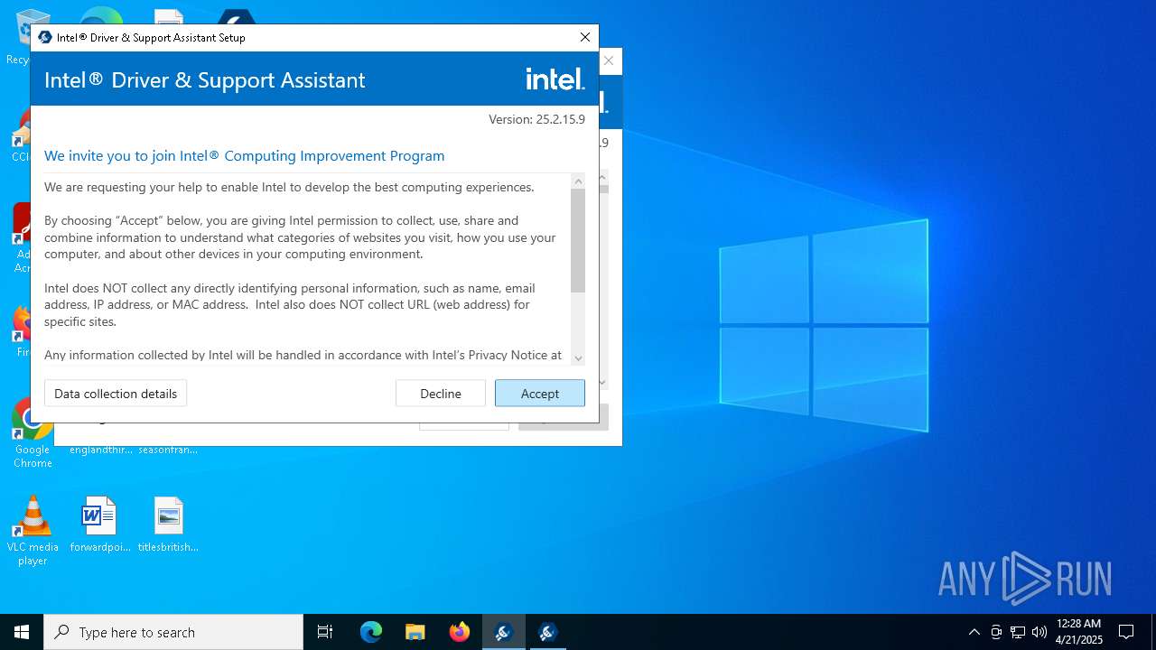Viewport: 1156px width, 650px height.
Task: Show hidden system tray icons
Action: [974, 632]
